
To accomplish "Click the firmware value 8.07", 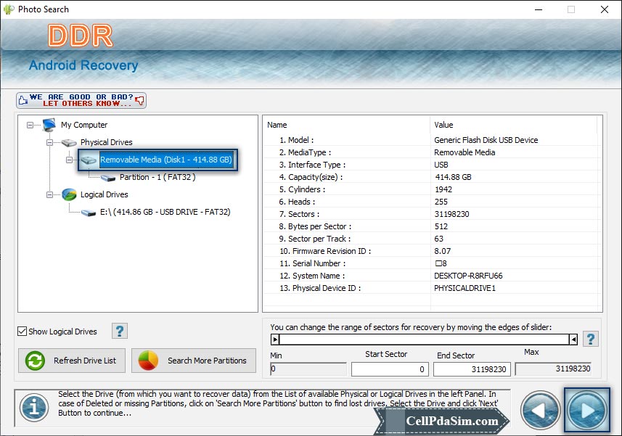I will tap(442, 251).
